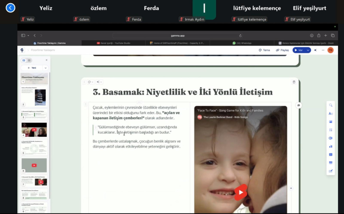Click the Yeni new card button
Viewport: 344px width, 214px height.
click(32, 68)
